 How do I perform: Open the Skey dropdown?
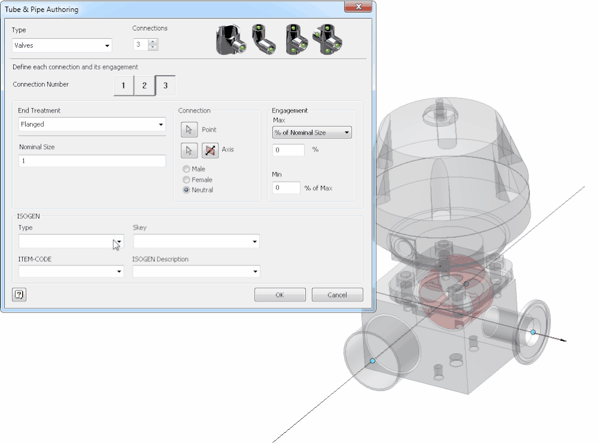[196, 241]
